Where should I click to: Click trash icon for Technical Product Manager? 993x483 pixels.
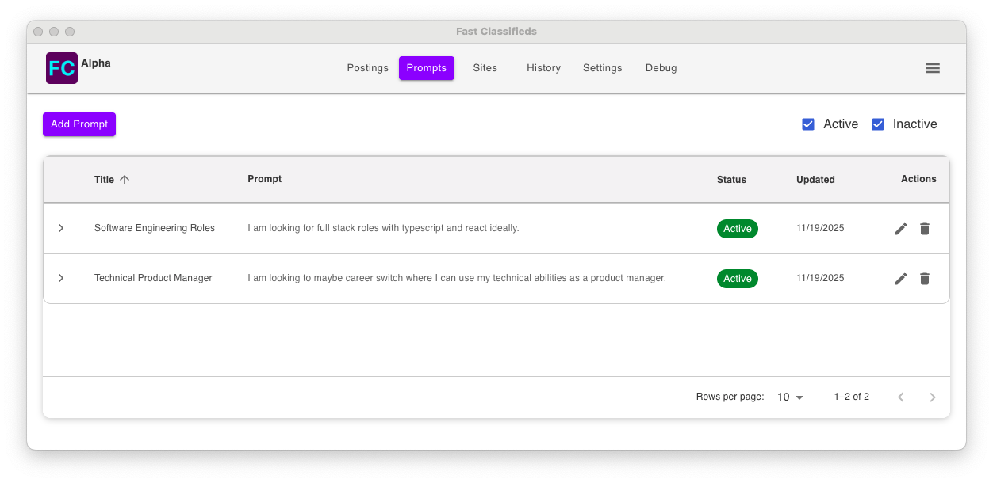(x=924, y=279)
